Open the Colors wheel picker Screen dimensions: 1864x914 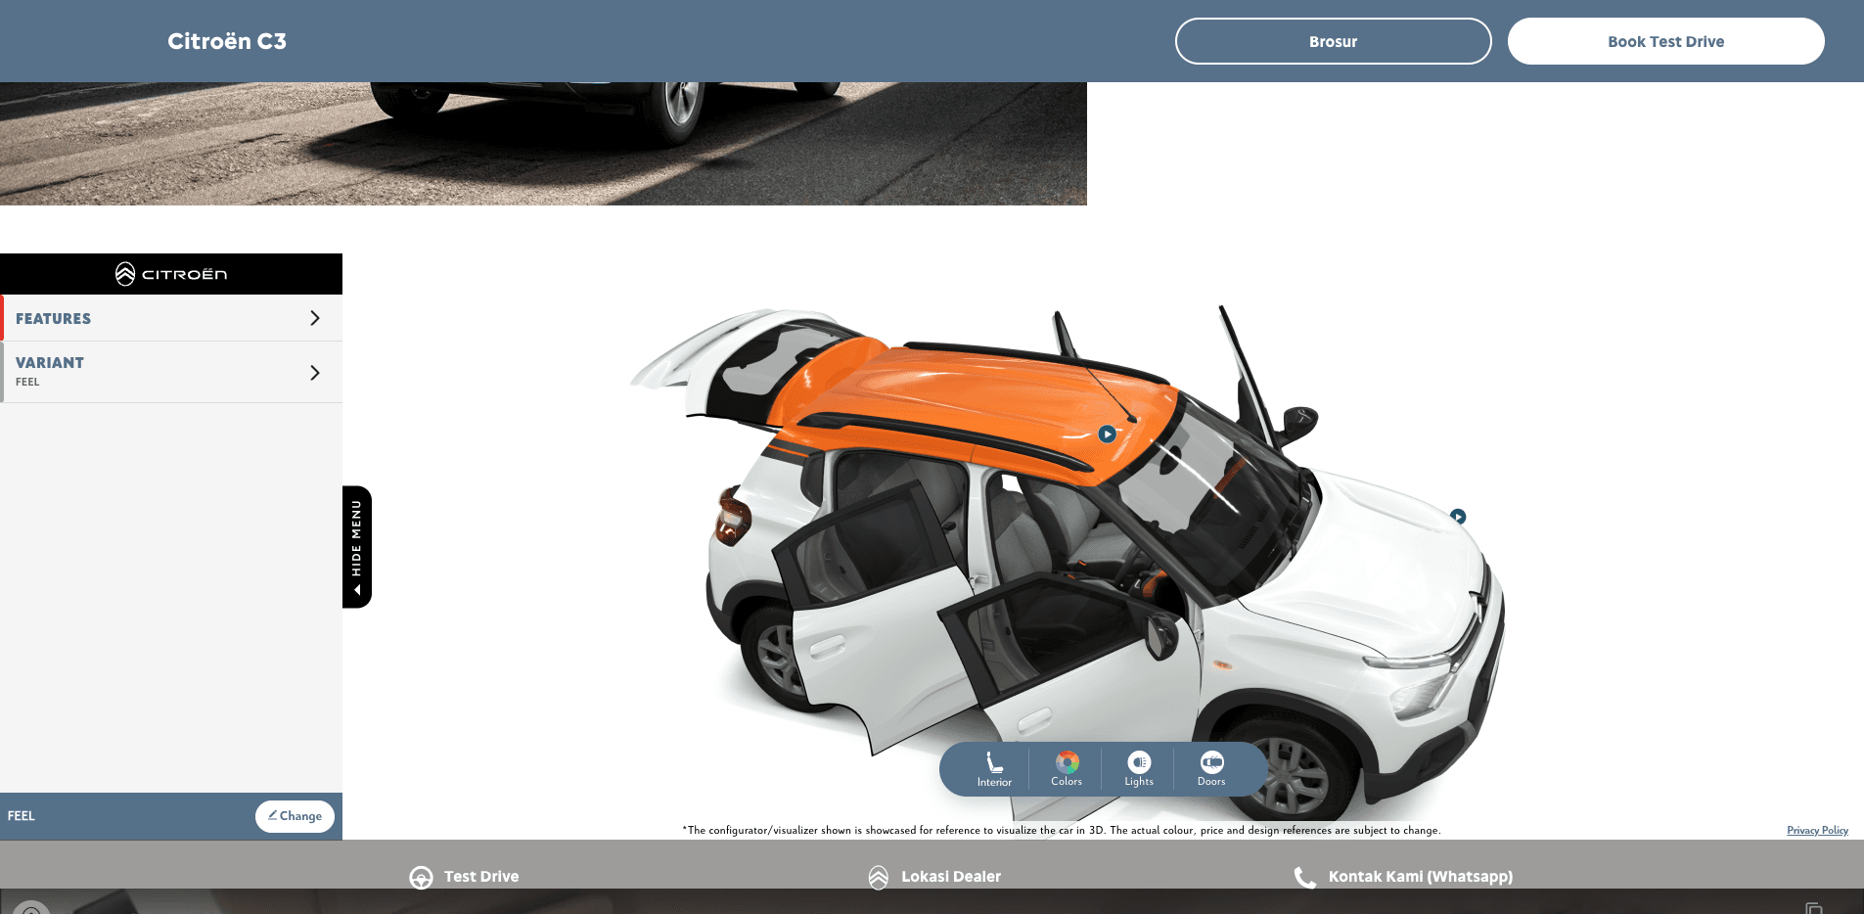(x=1067, y=762)
